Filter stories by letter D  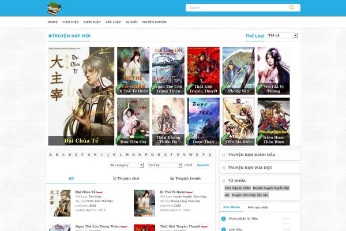[70, 155]
